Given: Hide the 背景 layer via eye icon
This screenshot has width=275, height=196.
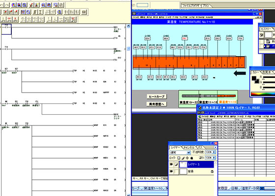Looking at the screenshot, I should coord(171,171).
